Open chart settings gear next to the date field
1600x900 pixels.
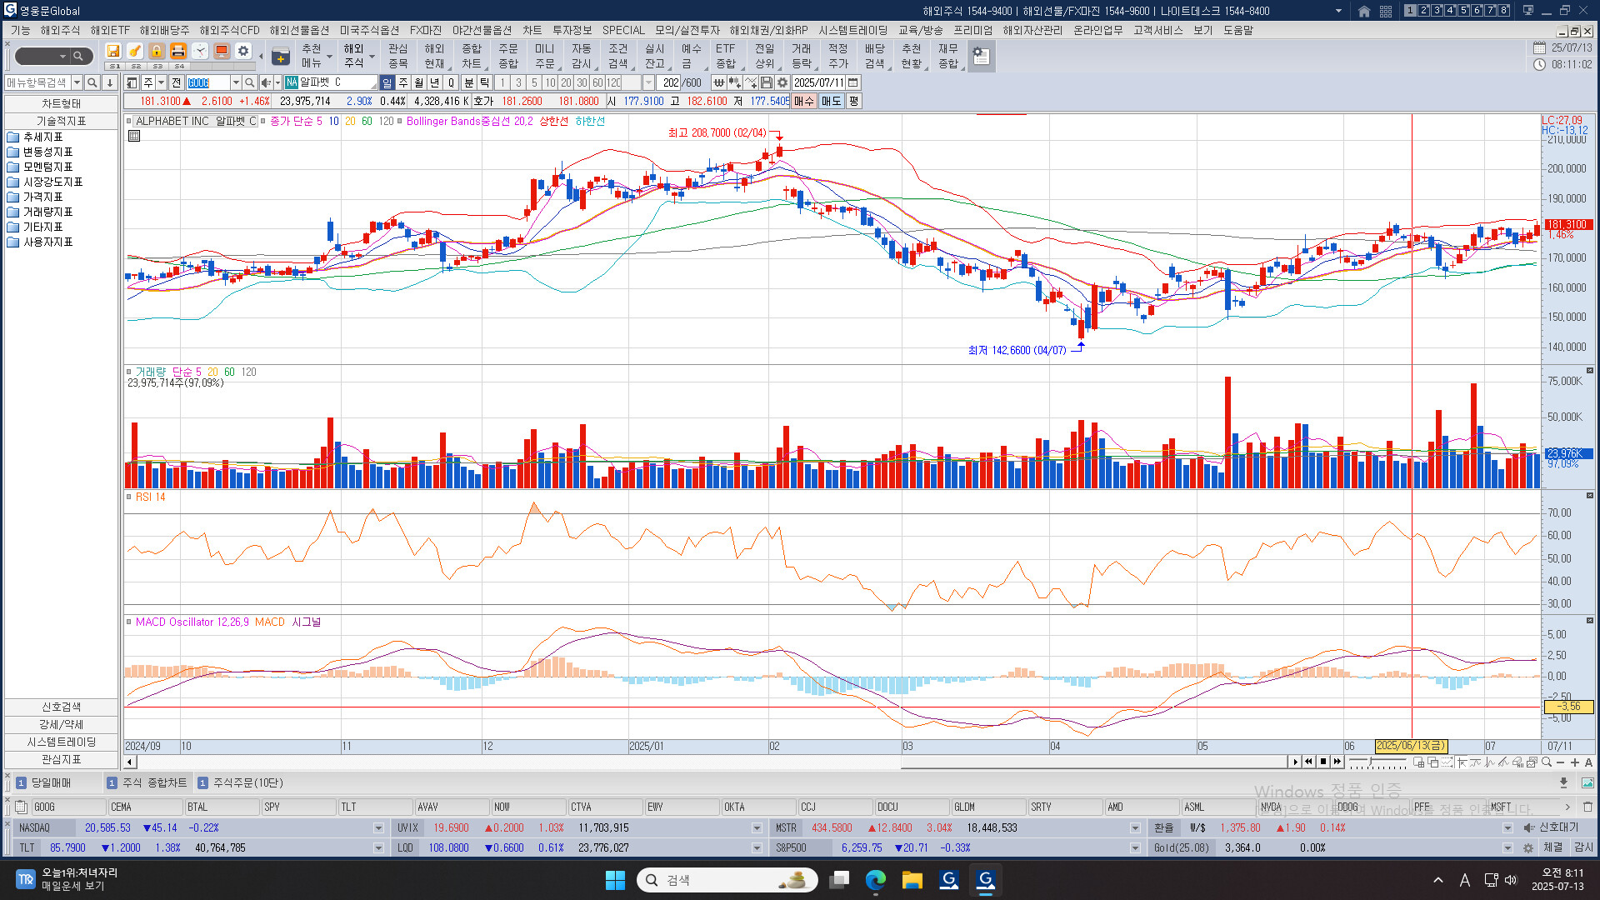[x=782, y=82]
